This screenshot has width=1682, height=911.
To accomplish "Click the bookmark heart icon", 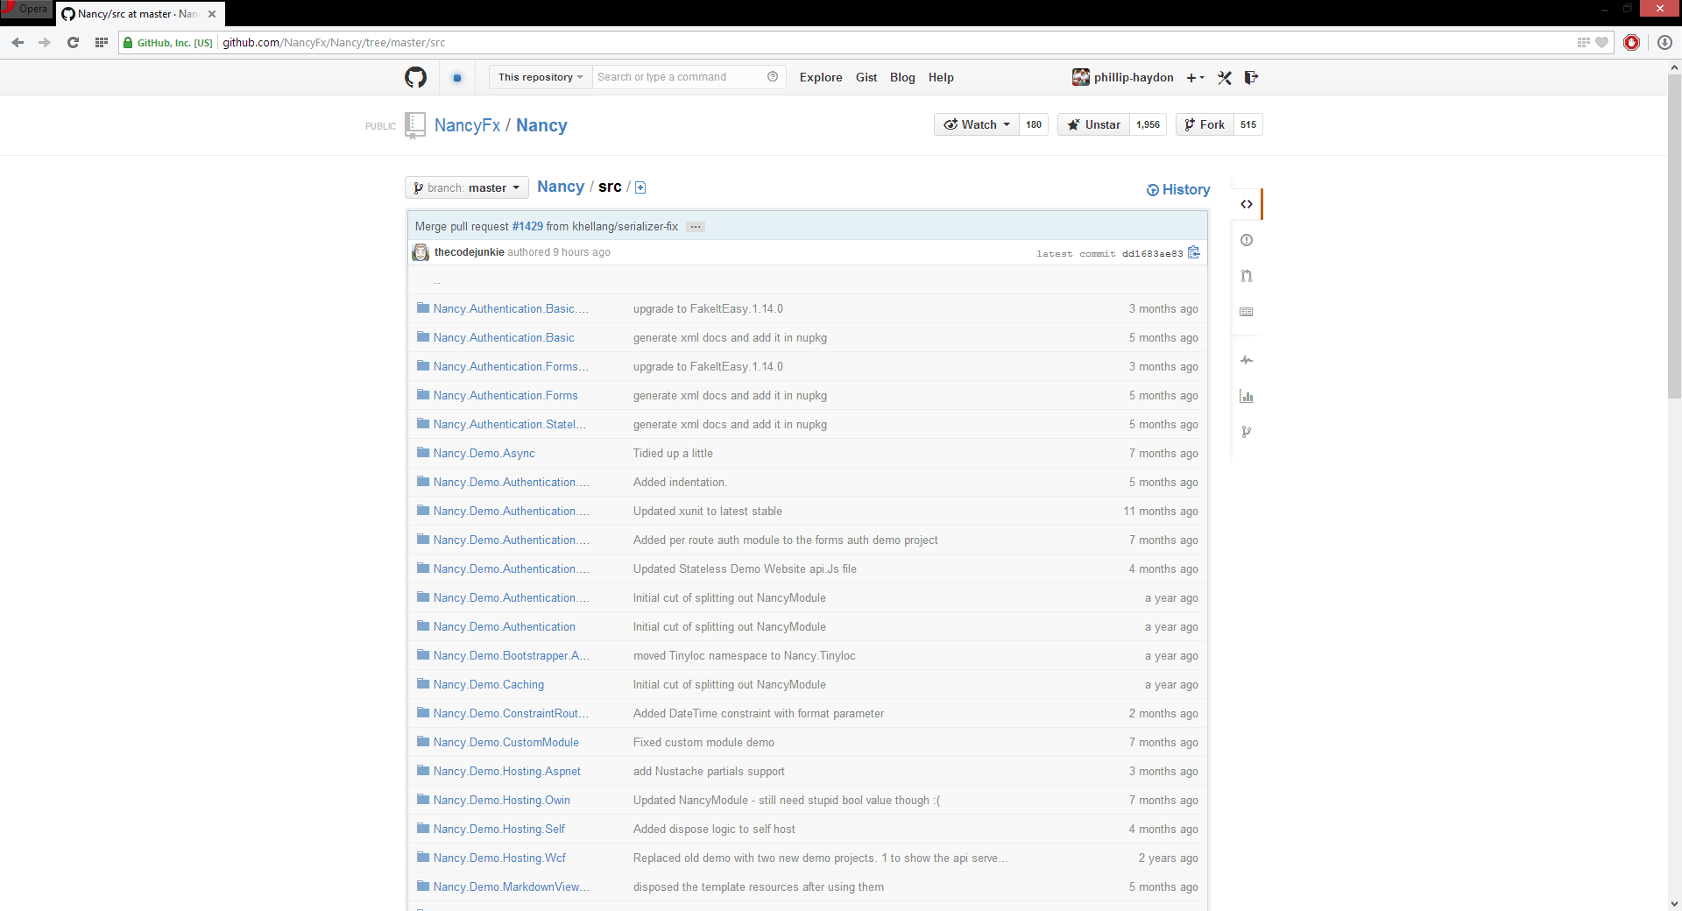I will [1601, 42].
